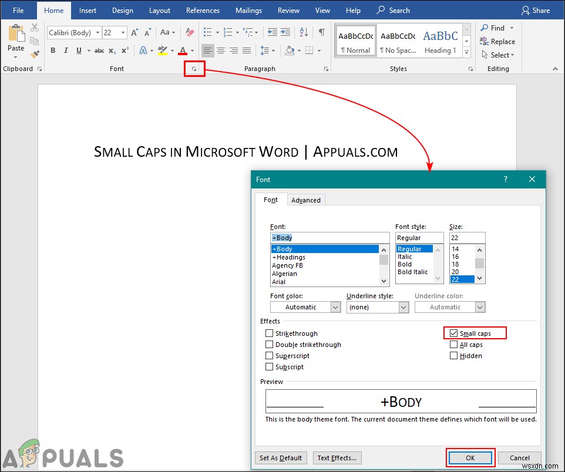Apply strikethrough to selected text
The height and width of the screenshot is (472, 565).
click(x=98, y=50)
